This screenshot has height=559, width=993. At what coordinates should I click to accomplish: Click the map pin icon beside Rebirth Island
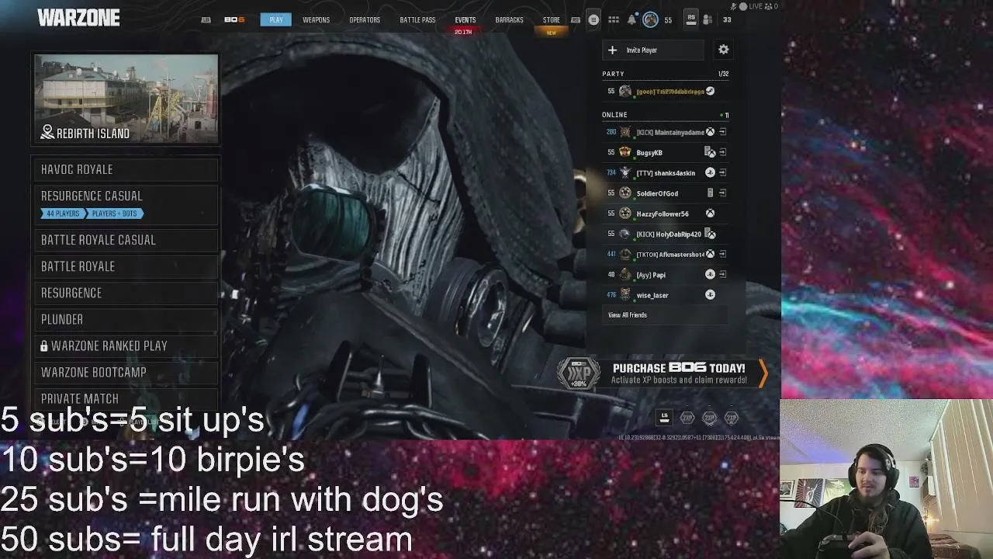pos(47,134)
